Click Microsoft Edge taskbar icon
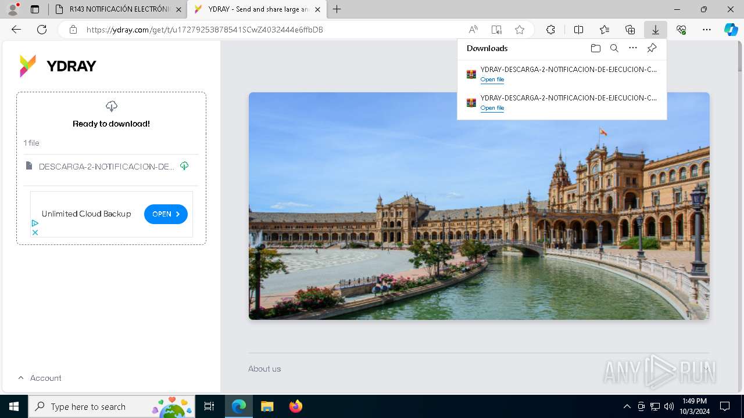The width and height of the screenshot is (744, 418). 239,406
